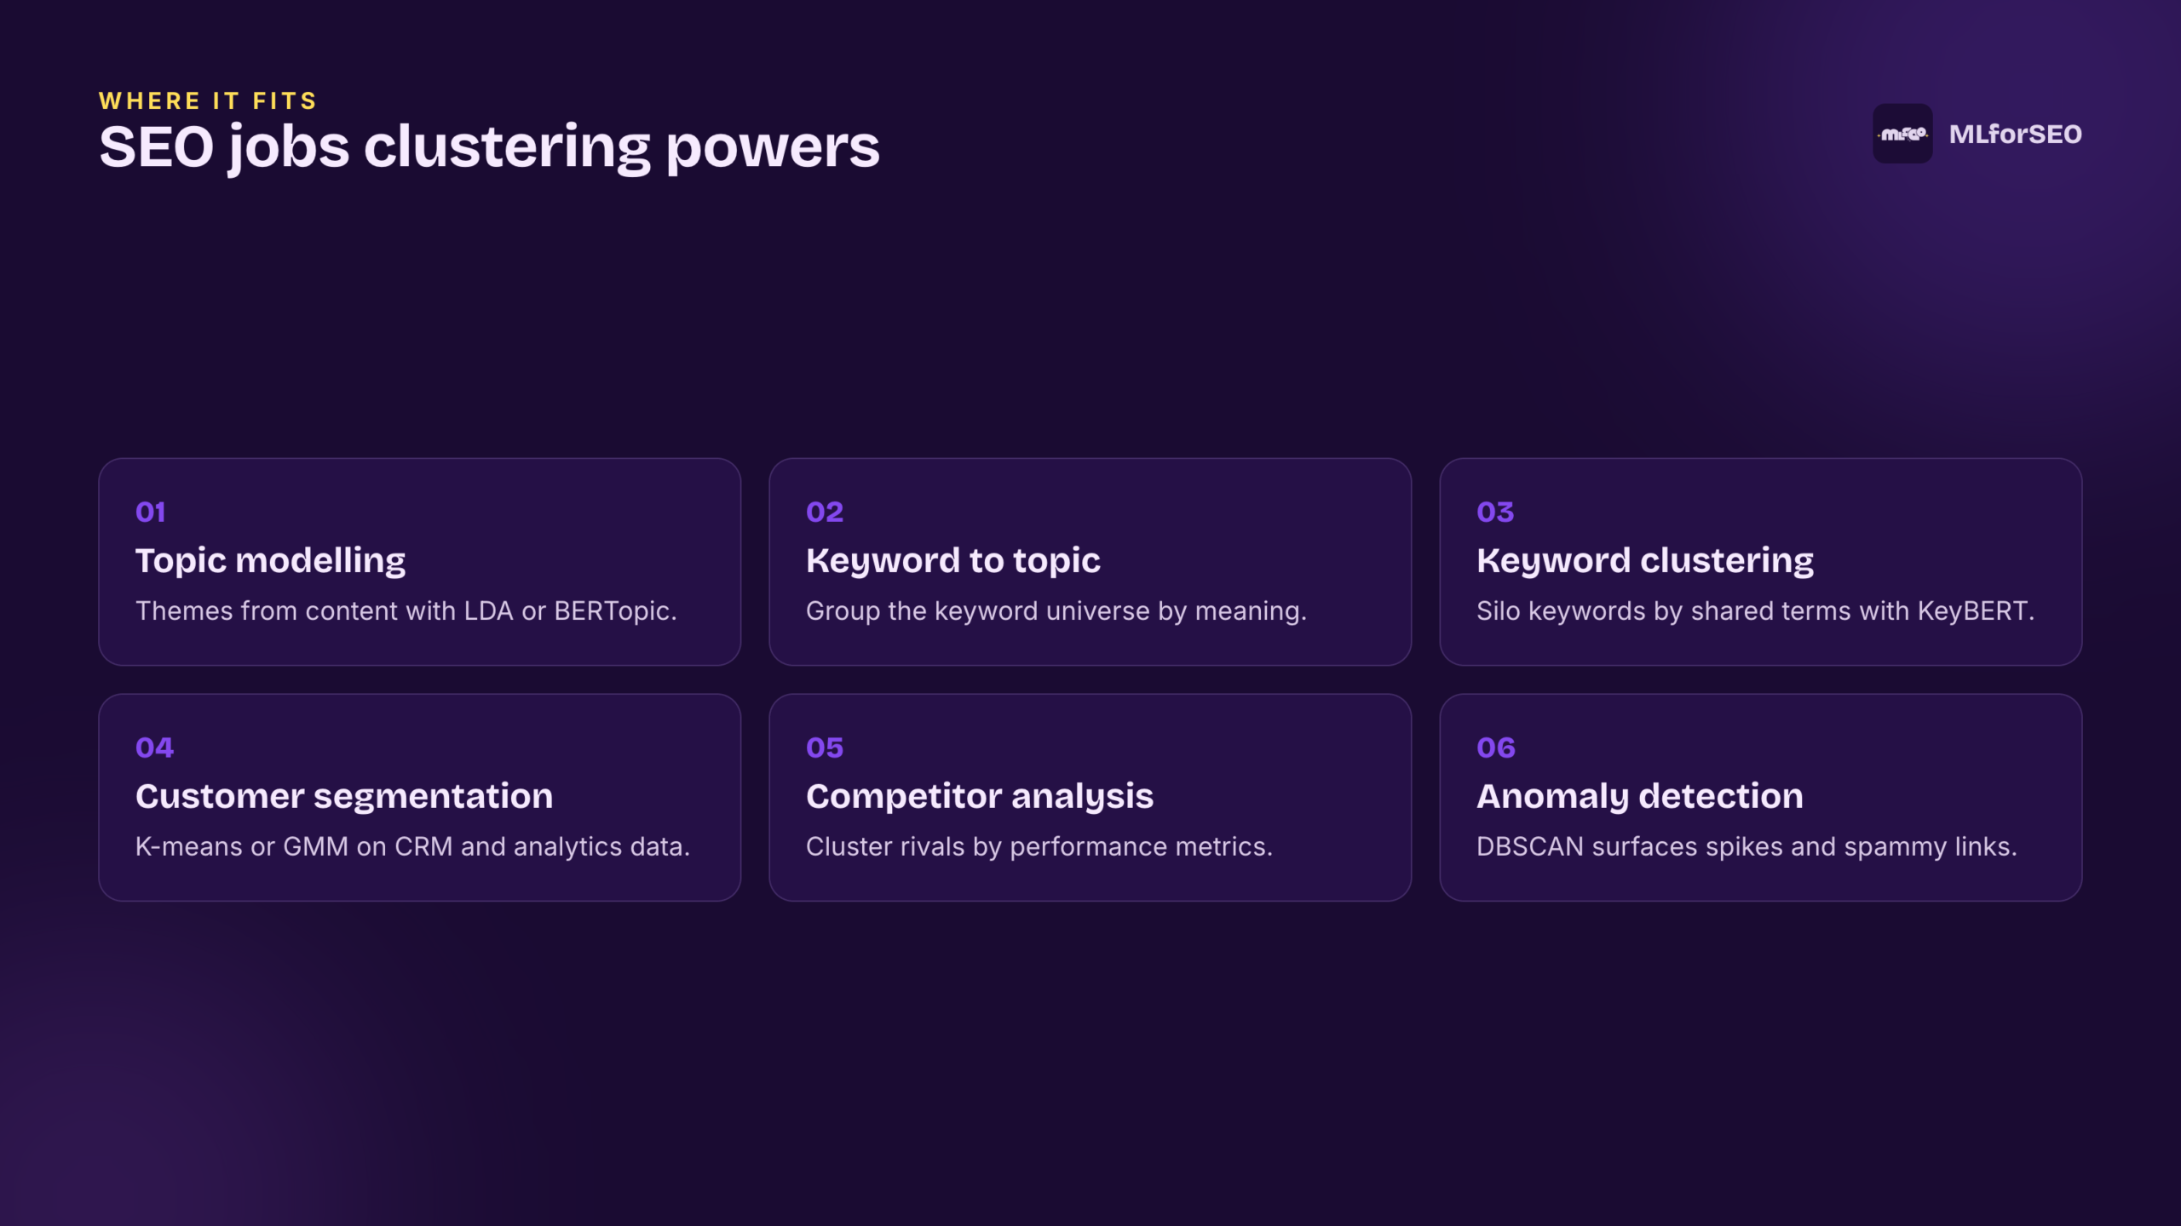Click the MLforSEO brand name text
The height and width of the screenshot is (1226, 2181).
click(2015, 134)
